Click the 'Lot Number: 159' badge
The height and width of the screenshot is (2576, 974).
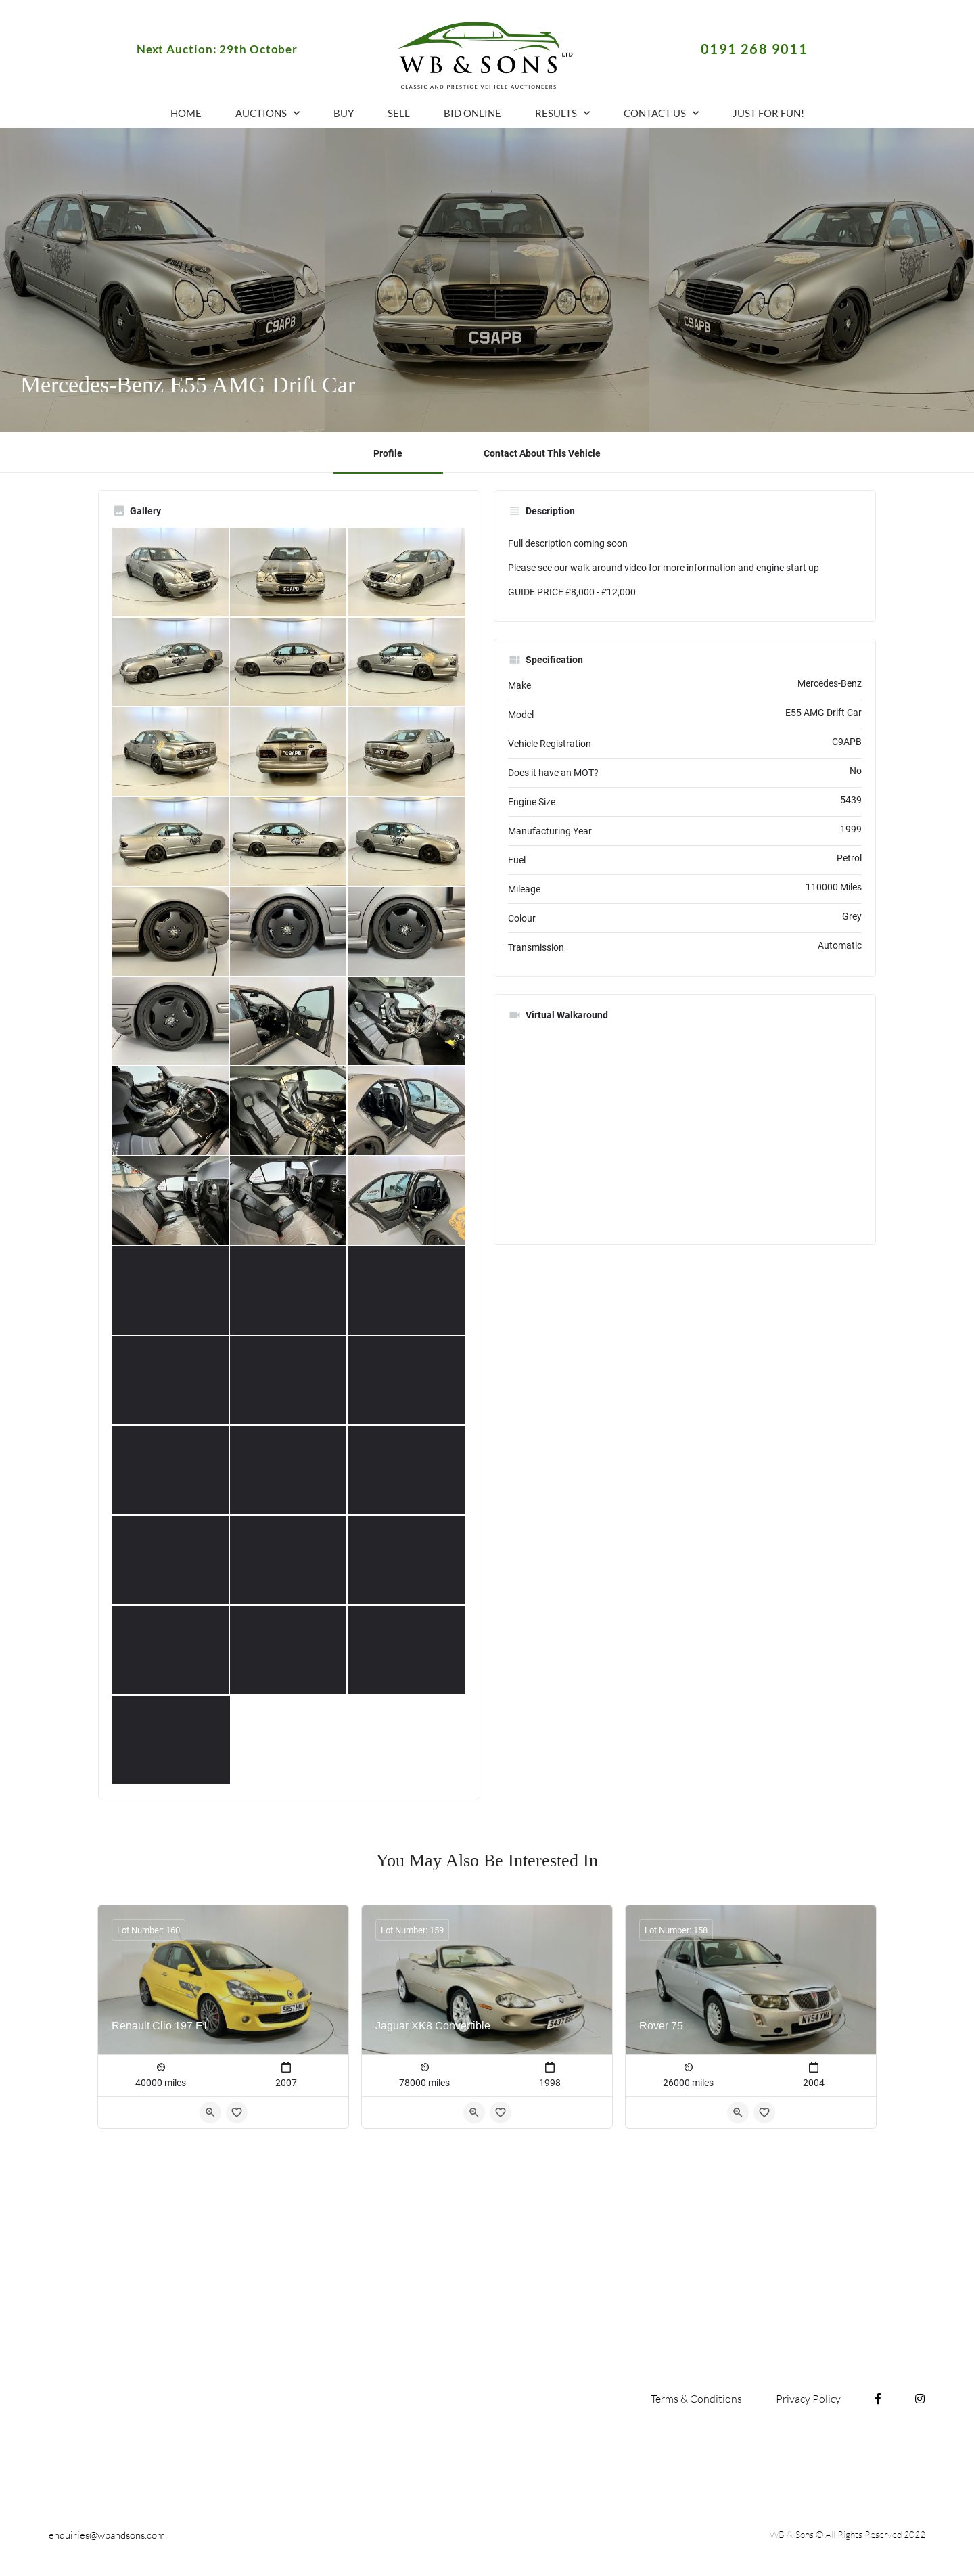412,1930
